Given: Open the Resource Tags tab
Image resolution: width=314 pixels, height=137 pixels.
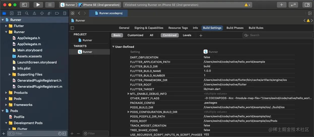Looking at the screenshot, I should coord(178,28).
